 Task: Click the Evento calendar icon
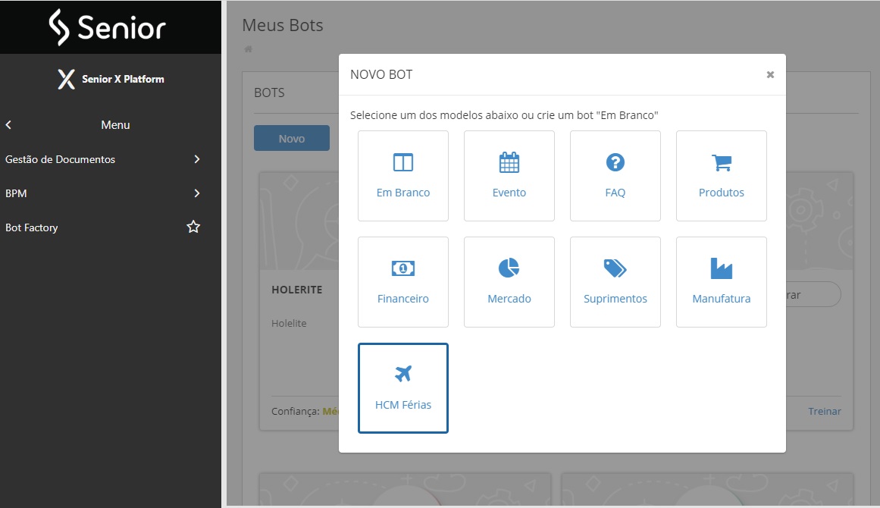click(509, 162)
